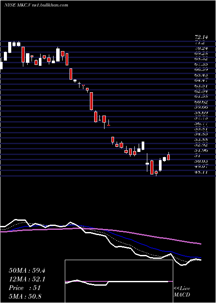
Task: Click the 58.69 price axis label
Action: click(202, 113)
